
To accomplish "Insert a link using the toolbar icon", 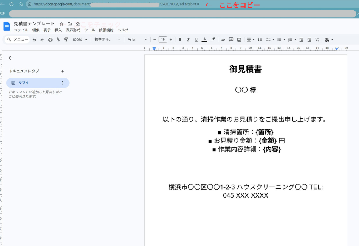I will click(x=223, y=39).
